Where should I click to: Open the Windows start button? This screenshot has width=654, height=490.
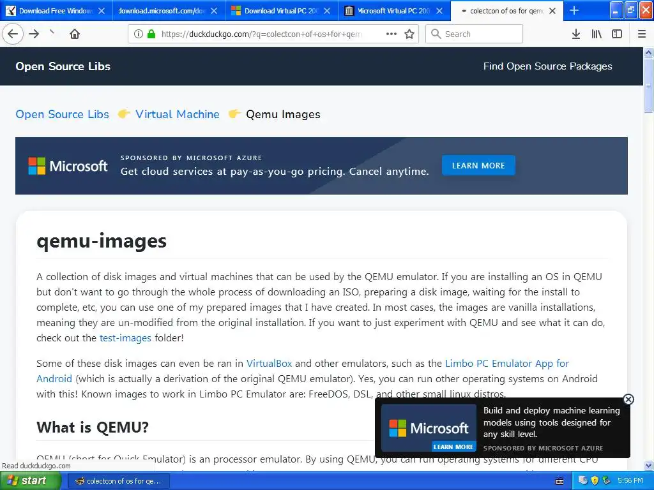pyautogui.click(x=30, y=481)
